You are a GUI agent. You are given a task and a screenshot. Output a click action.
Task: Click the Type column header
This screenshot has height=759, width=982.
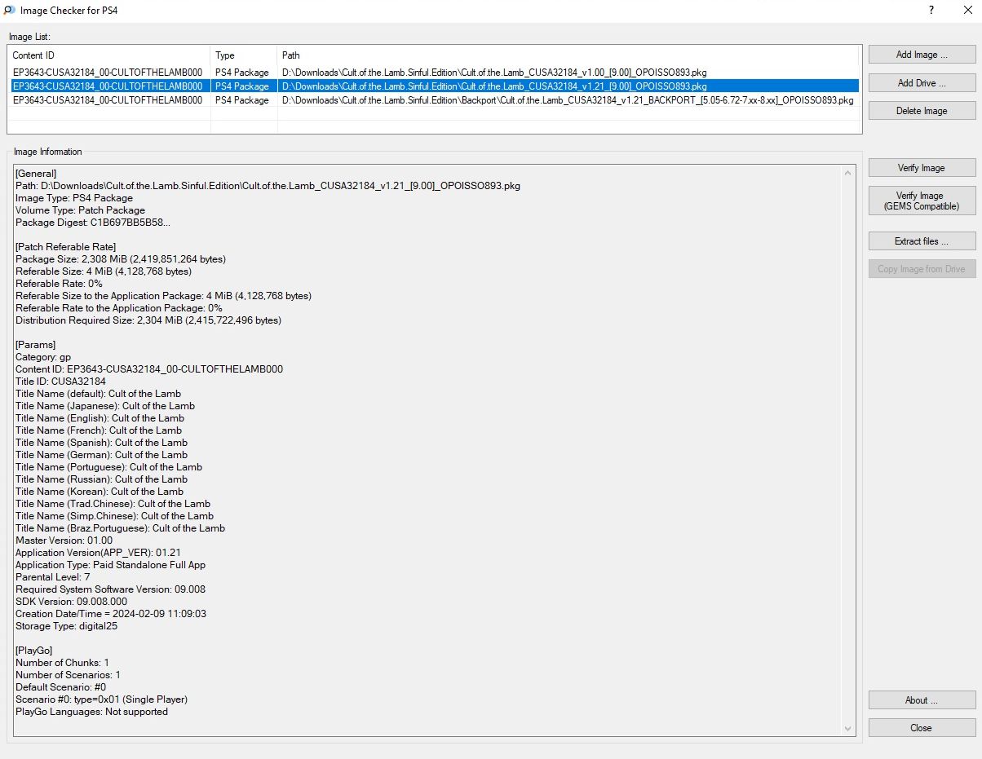coord(243,55)
